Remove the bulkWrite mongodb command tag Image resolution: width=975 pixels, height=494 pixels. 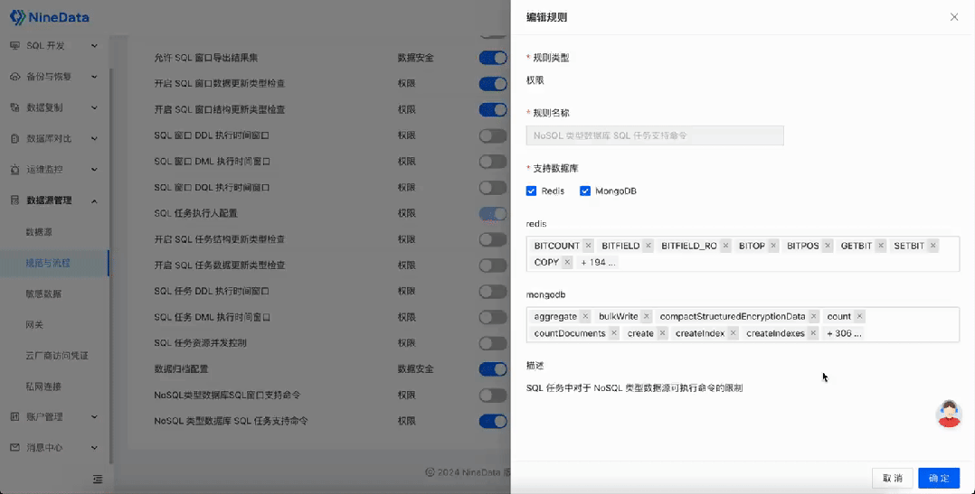646,316
